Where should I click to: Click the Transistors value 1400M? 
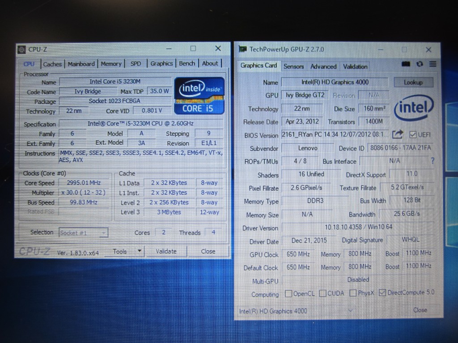[374, 121]
